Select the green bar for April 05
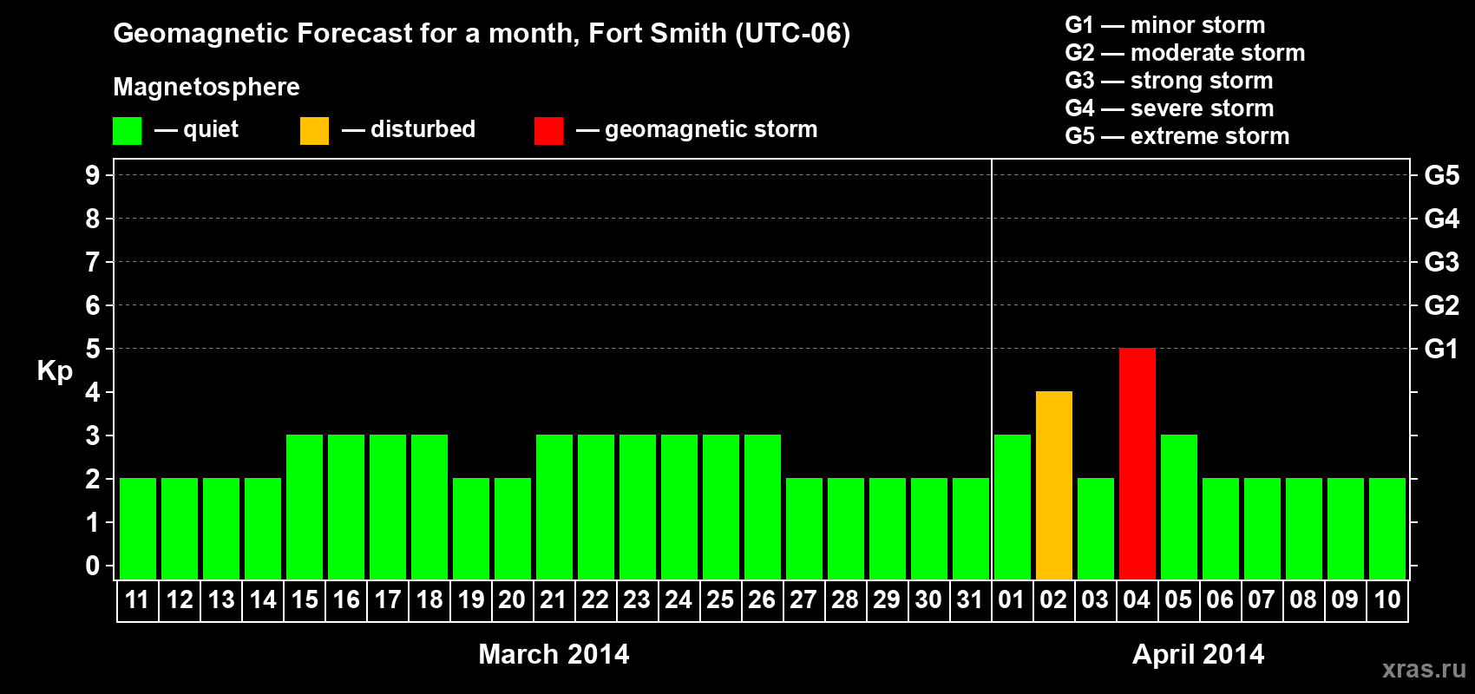Viewport: 1475px width, 694px height. tap(1179, 507)
